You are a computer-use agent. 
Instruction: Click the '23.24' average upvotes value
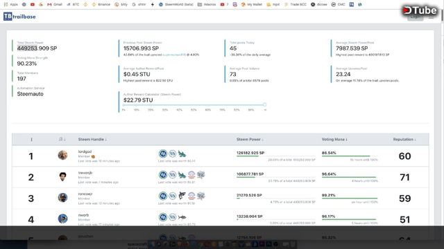343,74
